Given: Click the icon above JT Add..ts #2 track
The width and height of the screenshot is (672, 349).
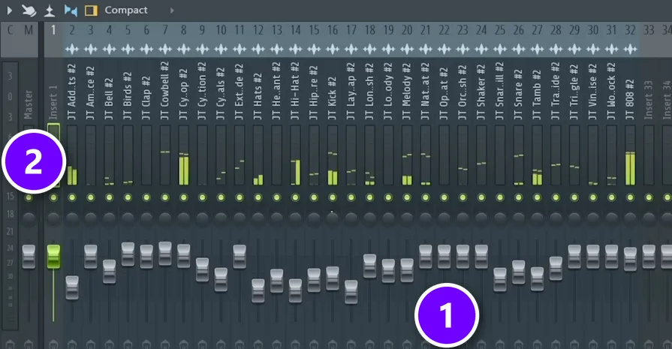Looking at the screenshot, I should 72,50.
